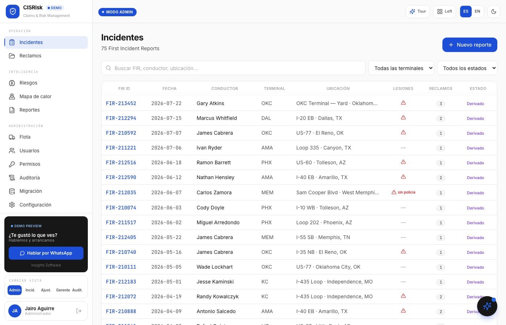Open the Todos los estados dropdown
506x325 pixels.
tap(467, 68)
